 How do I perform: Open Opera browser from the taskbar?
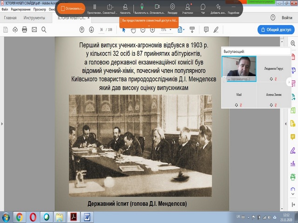(33, 217)
